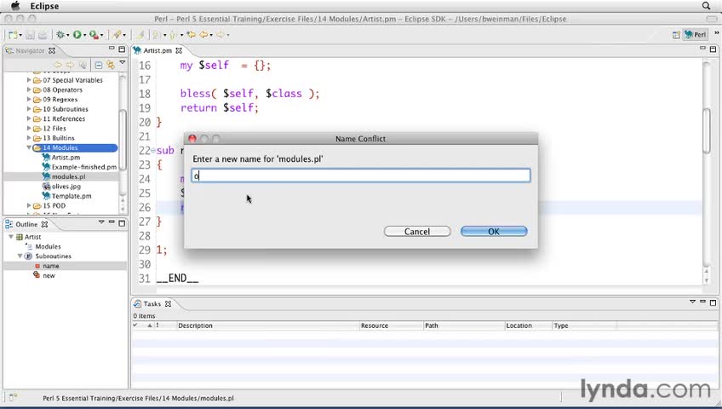The height and width of the screenshot is (409, 722).
Task: Sort Tasks by the Description column
Action: click(268, 325)
